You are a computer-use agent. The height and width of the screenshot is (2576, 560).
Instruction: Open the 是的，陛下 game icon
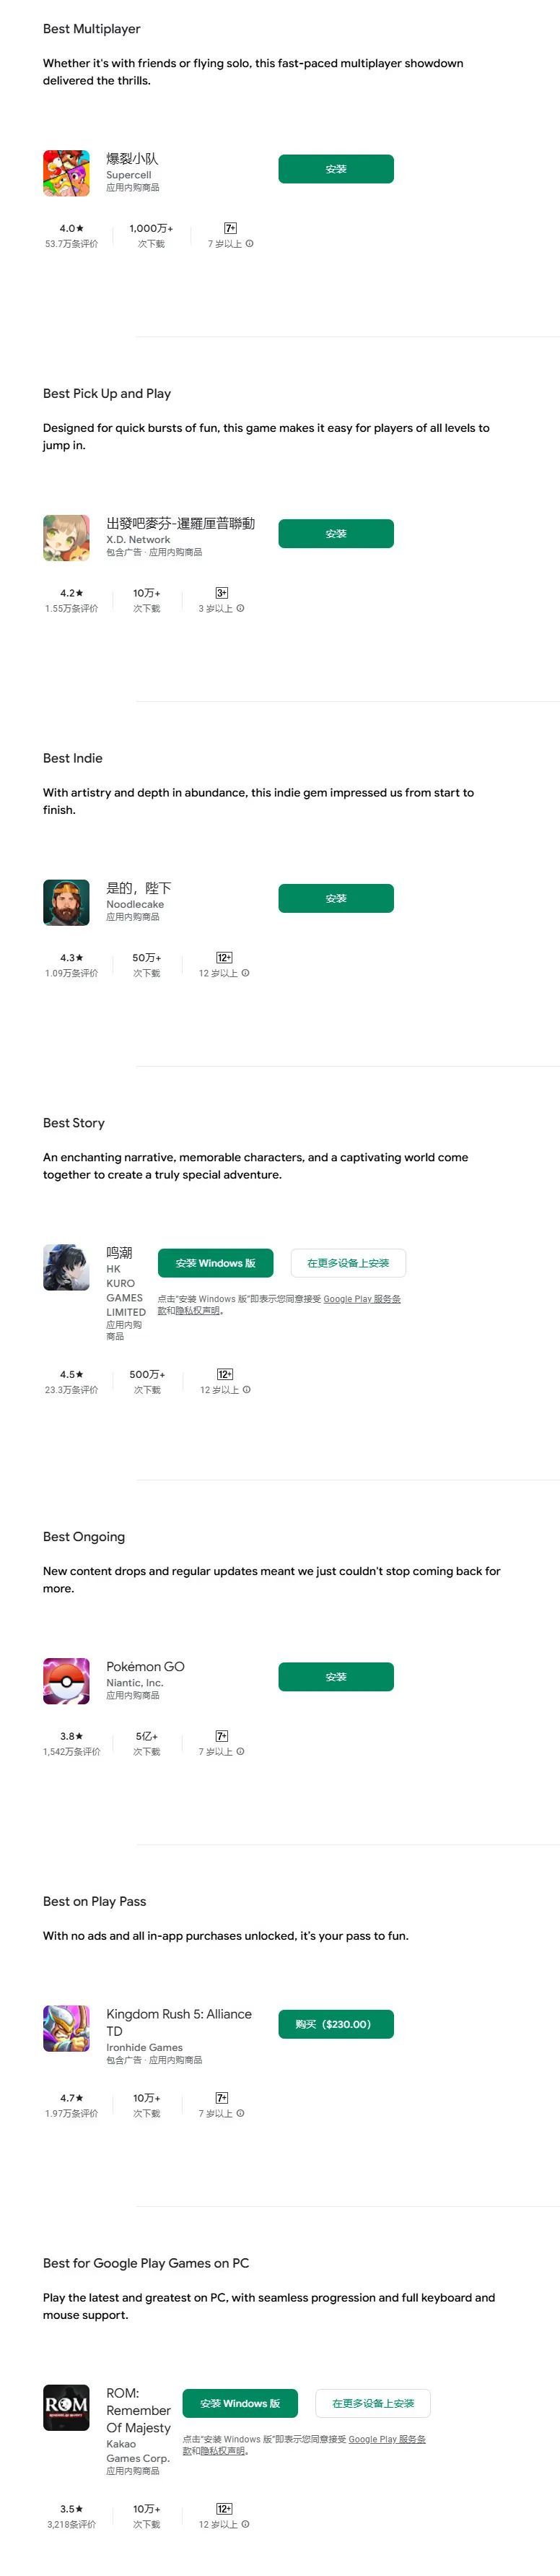tap(66, 902)
